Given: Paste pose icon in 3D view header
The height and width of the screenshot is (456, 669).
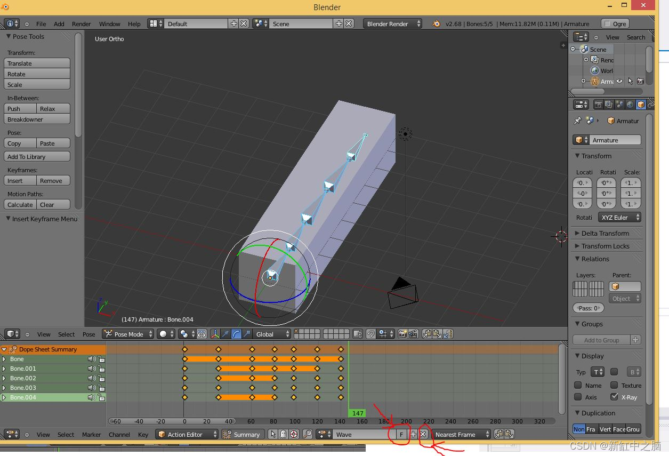Looking at the screenshot, I should point(437,334).
